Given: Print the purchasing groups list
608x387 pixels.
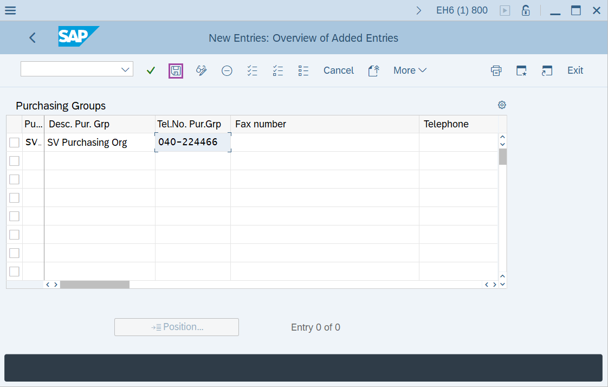Looking at the screenshot, I should 496,70.
